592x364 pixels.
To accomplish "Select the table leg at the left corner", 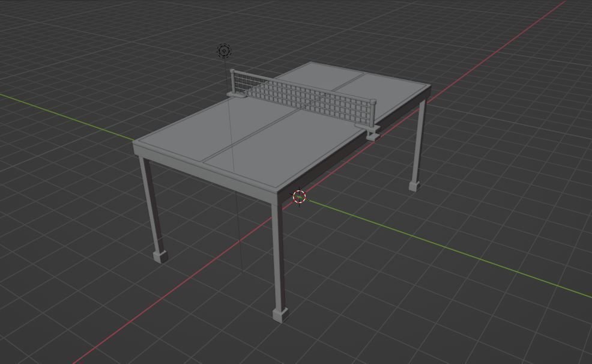I will (x=154, y=210).
